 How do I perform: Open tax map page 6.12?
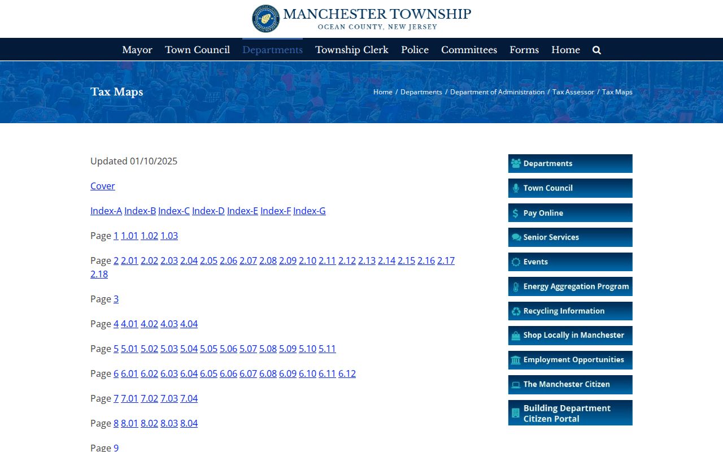click(347, 373)
